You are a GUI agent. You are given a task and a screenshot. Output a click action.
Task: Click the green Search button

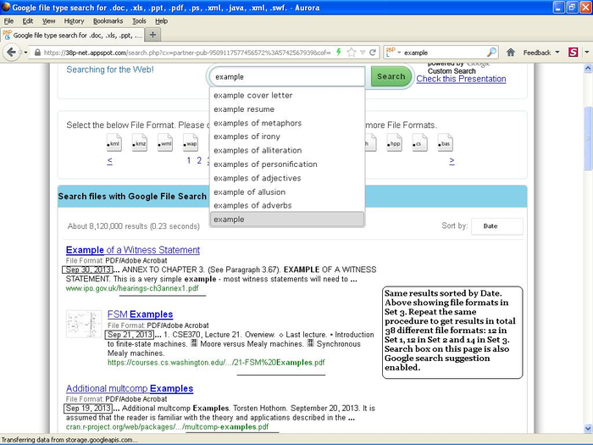click(391, 76)
